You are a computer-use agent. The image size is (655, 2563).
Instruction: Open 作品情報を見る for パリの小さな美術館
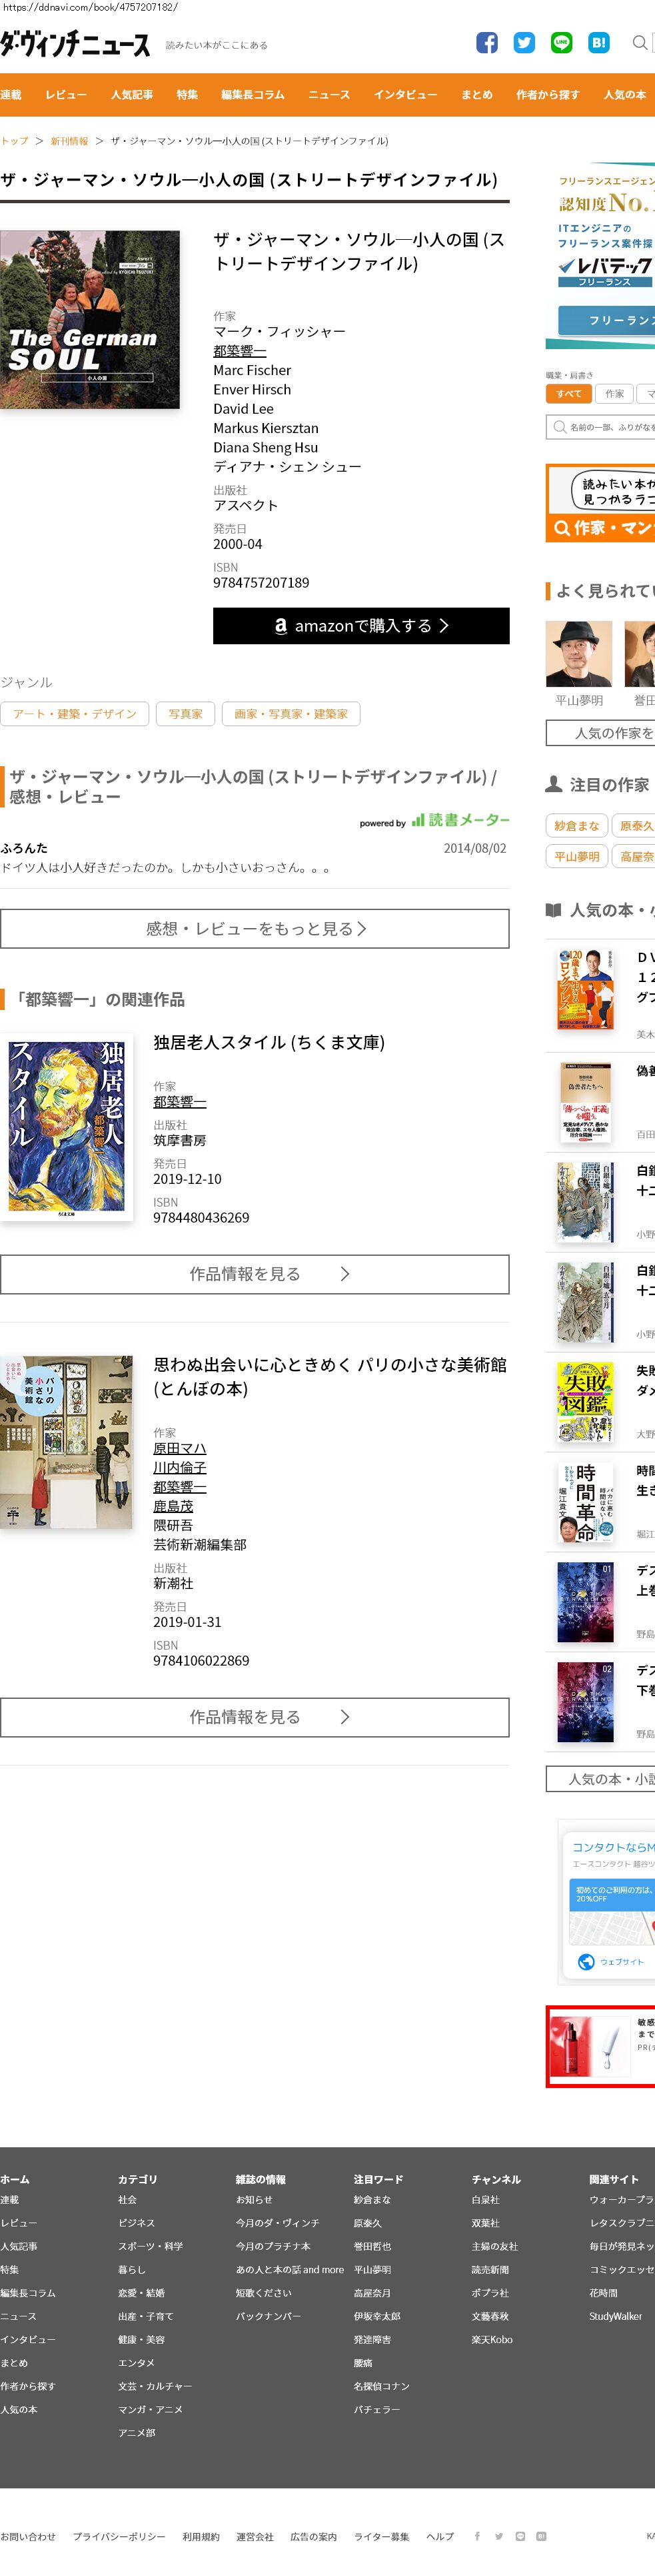[255, 1718]
